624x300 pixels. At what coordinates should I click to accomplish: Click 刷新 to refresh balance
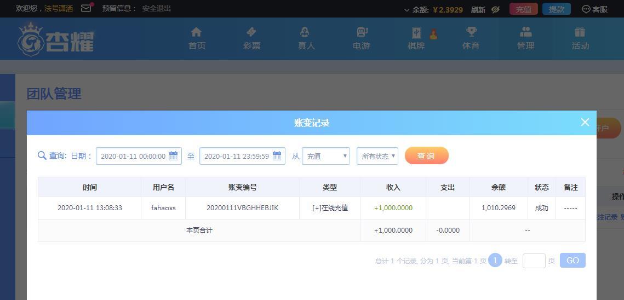click(x=478, y=9)
